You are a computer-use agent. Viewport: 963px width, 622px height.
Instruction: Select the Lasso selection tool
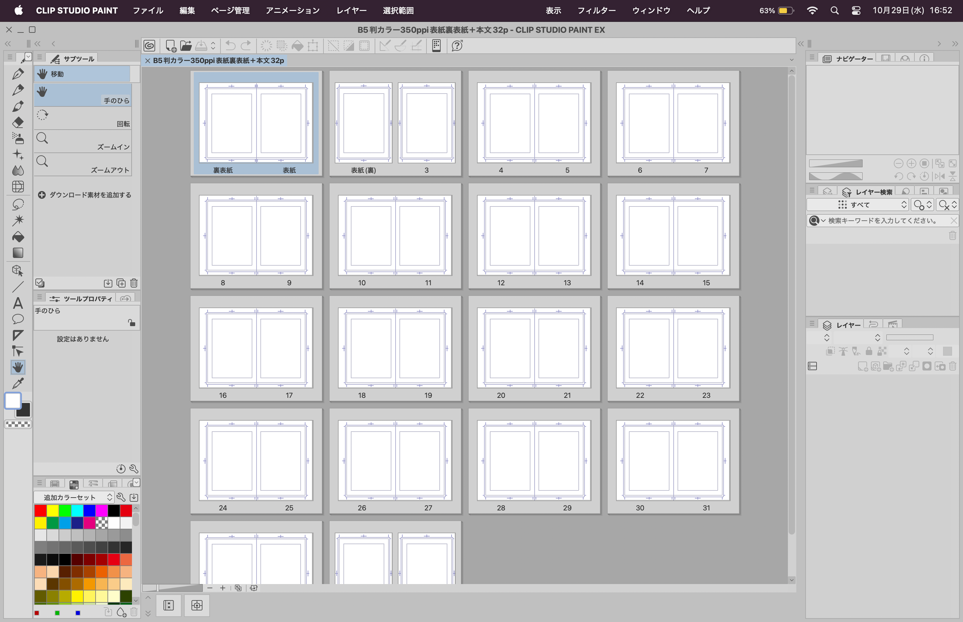point(18,204)
